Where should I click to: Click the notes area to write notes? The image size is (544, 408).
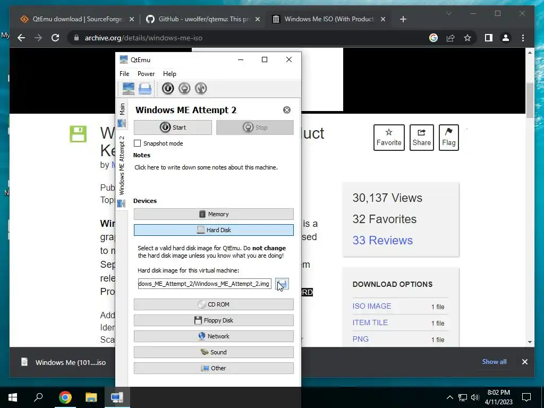tap(206, 167)
